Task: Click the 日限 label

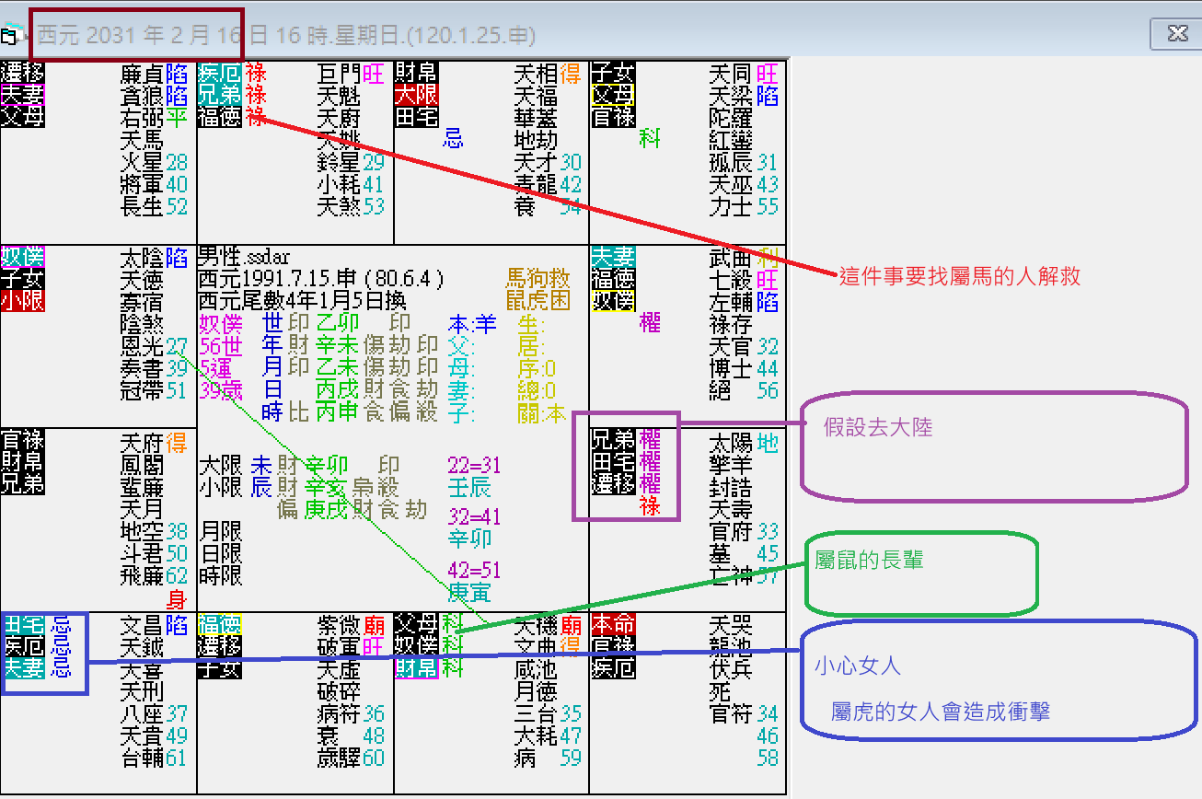Action: tap(221, 553)
